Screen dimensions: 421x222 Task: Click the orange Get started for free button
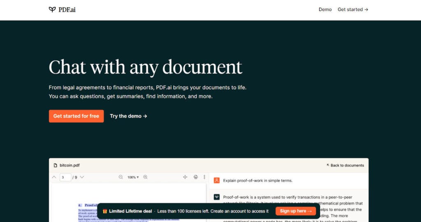click(x=76, y=116)
